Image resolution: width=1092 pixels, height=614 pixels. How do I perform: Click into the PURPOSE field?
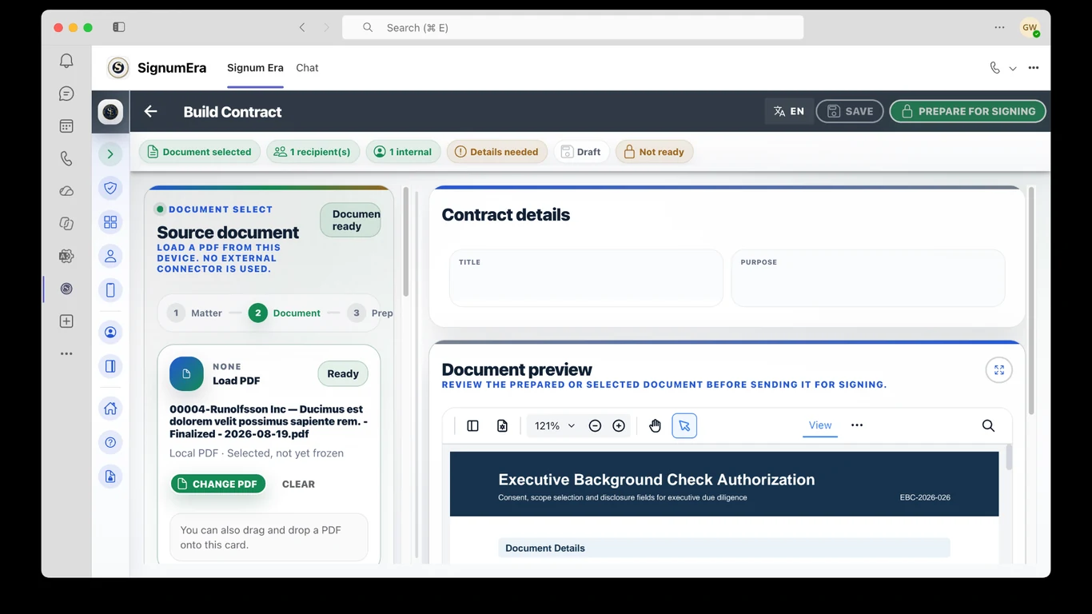tap(867, 278)
